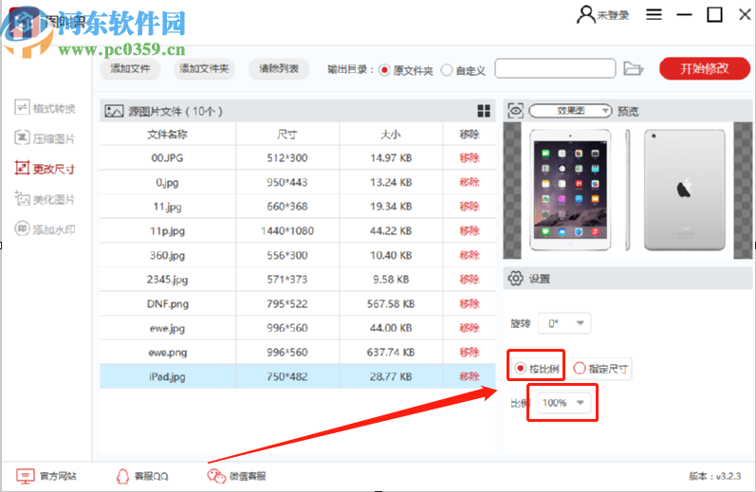Click the 尺寸 column header
This screenshot has height=492, width=756.
[286, 134]
